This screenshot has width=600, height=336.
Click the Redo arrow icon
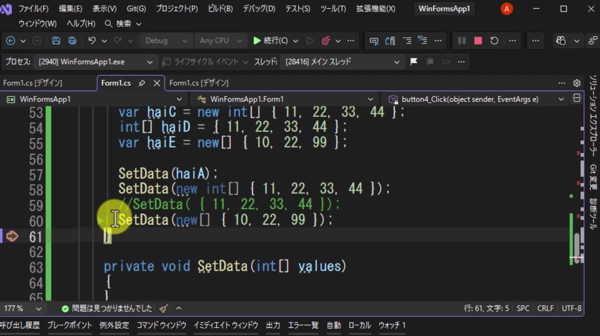pos(118,41)
